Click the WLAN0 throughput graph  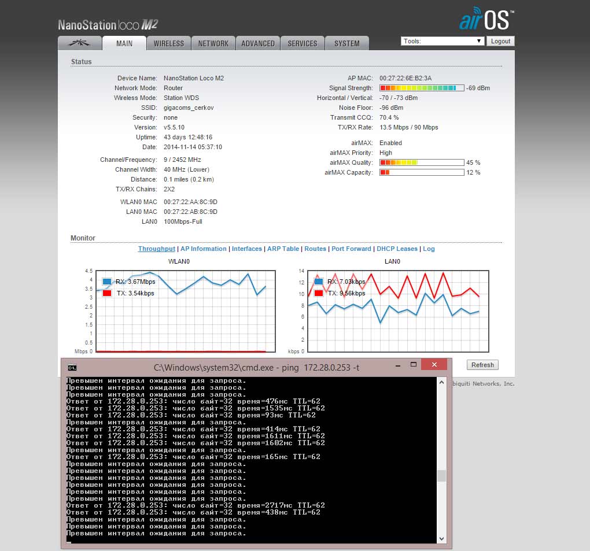coord(186,311)
